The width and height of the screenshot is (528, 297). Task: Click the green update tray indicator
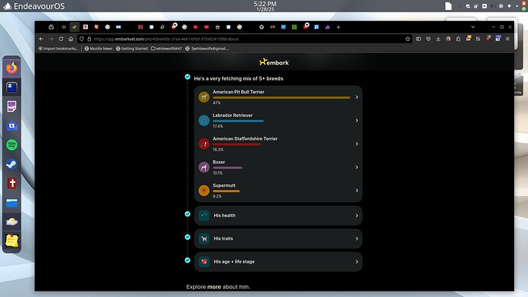[524, 8]
